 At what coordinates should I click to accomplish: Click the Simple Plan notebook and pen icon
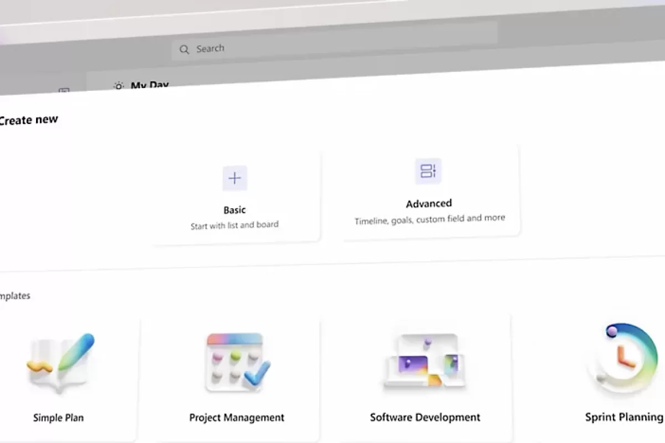(x=62, y=363)
